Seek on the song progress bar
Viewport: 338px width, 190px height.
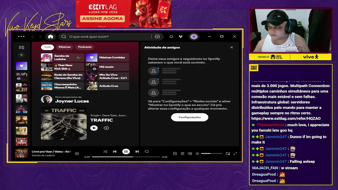click(x=126, y=157)
